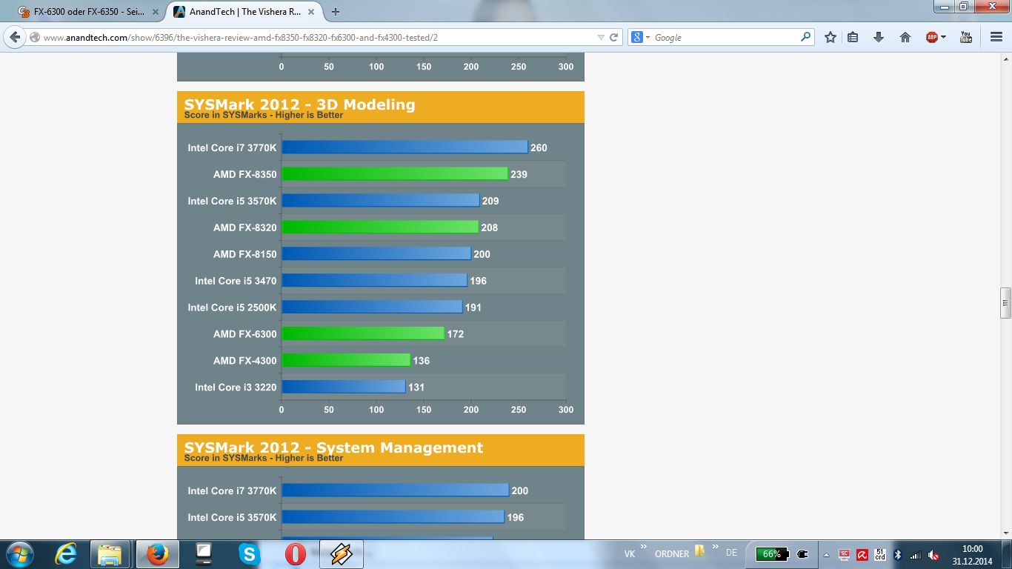Launch Opera from the taskbar

[295, 553]
